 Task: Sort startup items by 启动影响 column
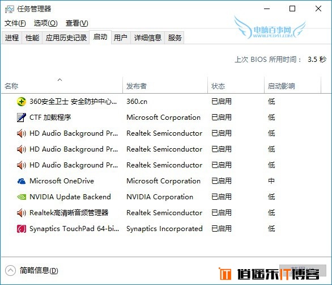282,86
